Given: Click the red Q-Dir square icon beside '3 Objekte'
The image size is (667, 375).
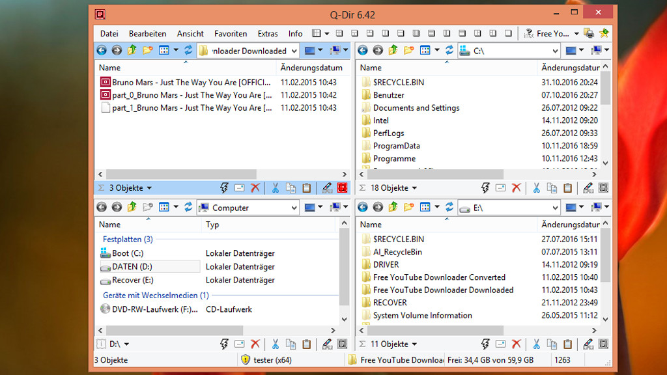Looking at the screenshot, I should (x=343, y=188).
